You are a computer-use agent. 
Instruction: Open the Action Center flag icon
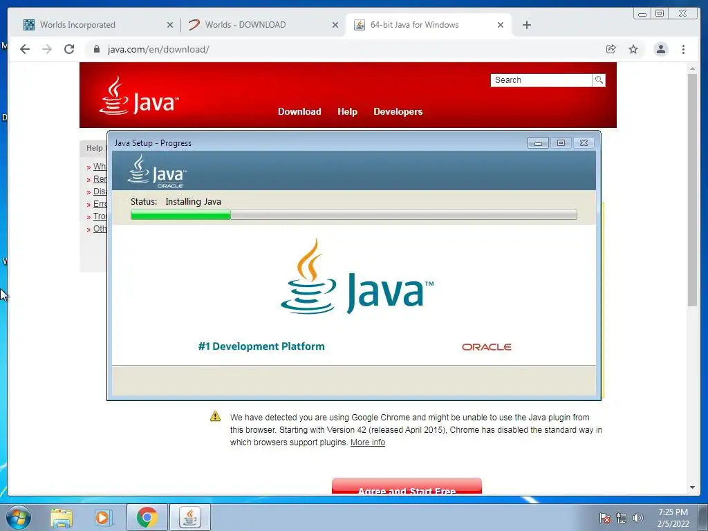coord(605,518)
